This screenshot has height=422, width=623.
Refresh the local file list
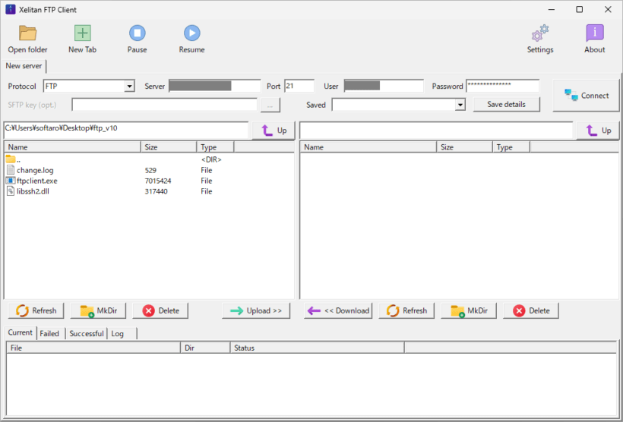coord(36,311)
